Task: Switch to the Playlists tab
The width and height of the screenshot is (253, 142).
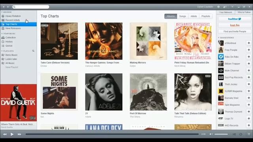Action: pyautogui.click(x=206, y=16)
